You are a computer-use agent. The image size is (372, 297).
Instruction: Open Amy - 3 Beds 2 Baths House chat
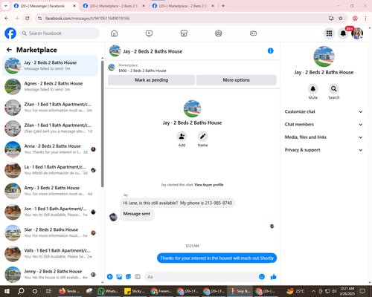pos(51,191)
